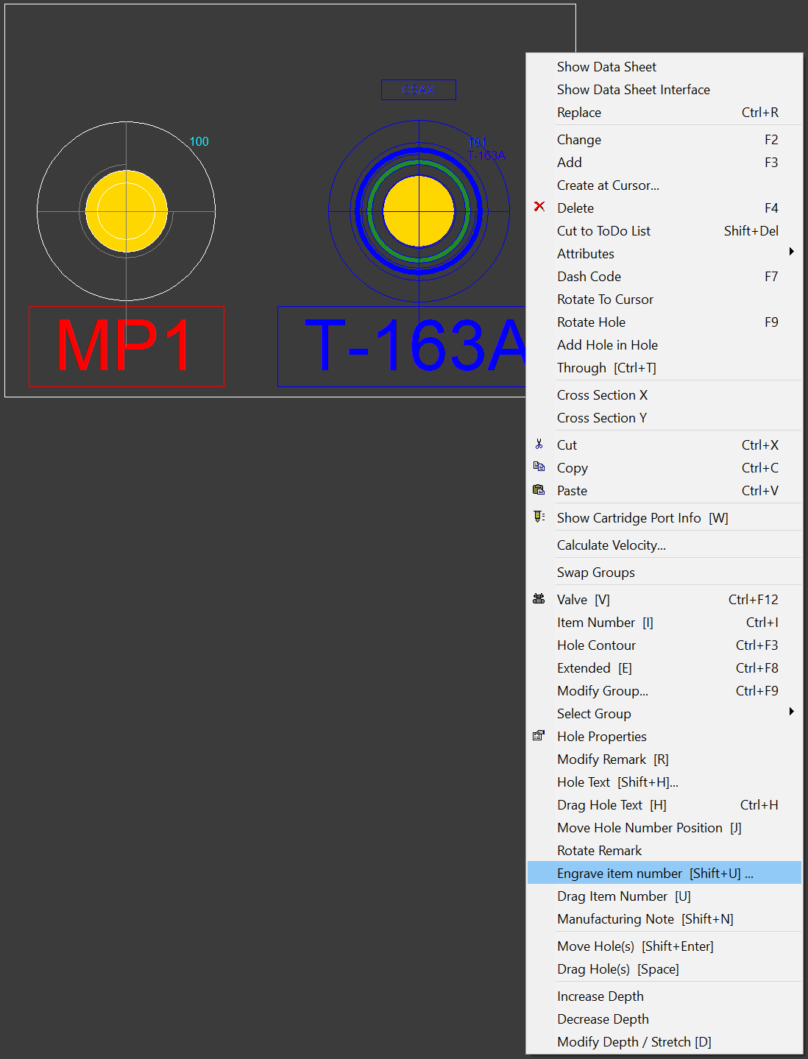Select Drag Item Number [U]
808x1059 pixels.
pyautogui.click(x=665, y=896)
